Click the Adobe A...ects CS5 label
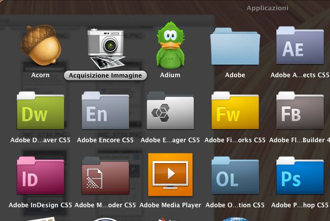 coord(300,75)
